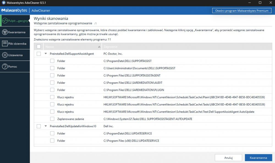Click 'Otwórz program Malwarebytes Premium' button
275x163 pixels.
click(242, 11)
